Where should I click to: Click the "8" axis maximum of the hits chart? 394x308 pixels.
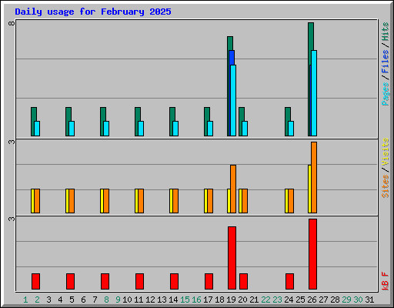[12, 23]
